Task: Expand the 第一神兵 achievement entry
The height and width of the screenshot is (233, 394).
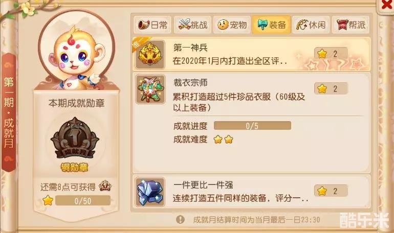Action: click(251, 55)
